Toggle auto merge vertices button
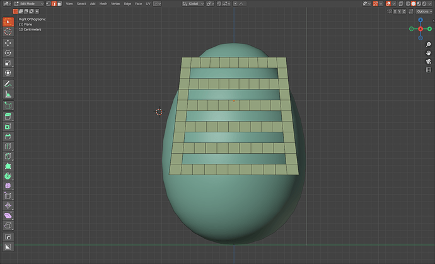435x264 pixels. [411, 11]
